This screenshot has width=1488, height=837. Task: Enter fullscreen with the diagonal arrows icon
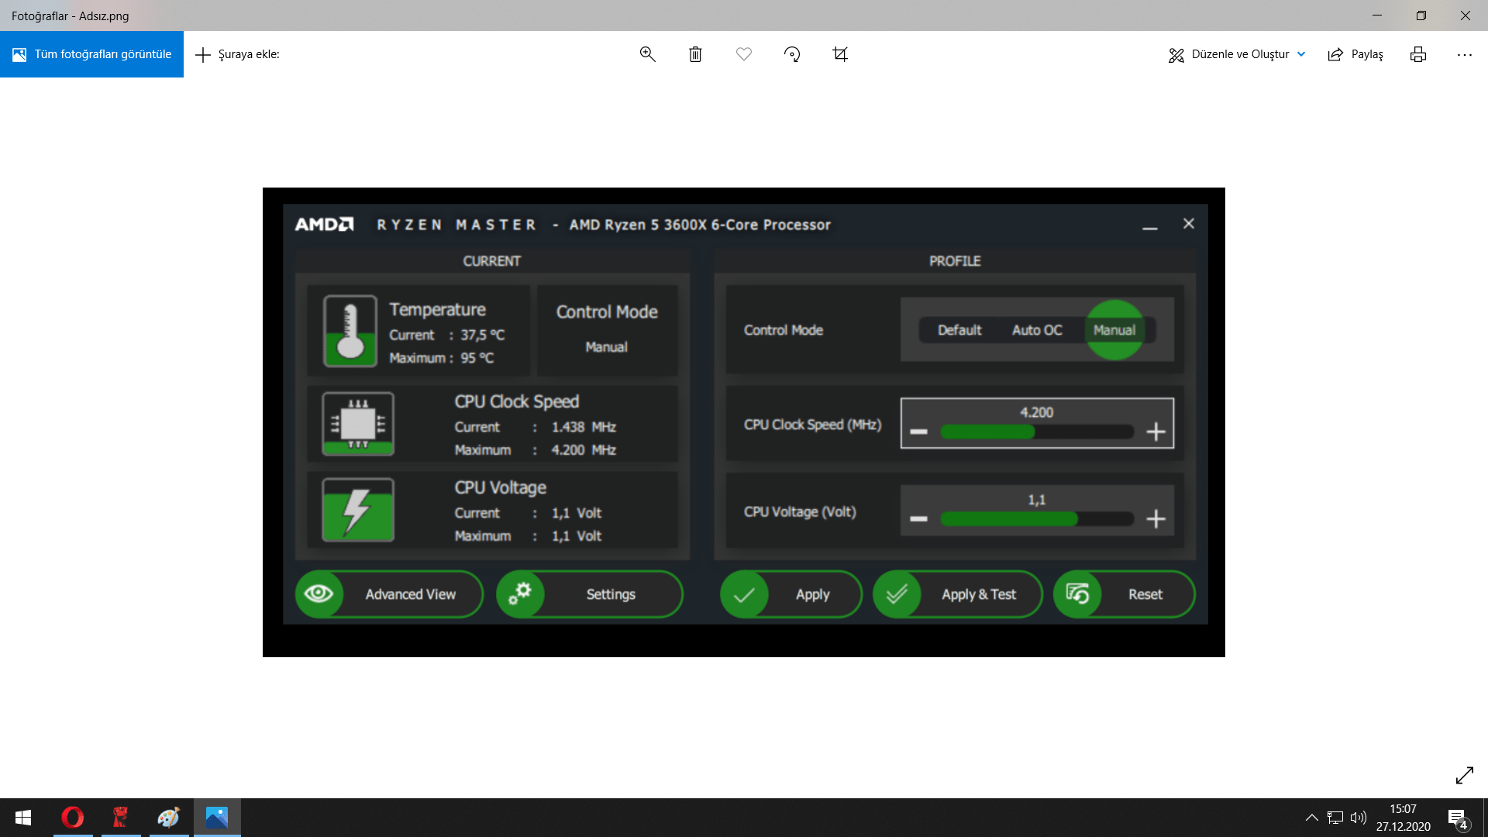click(x=1464, y=775)
